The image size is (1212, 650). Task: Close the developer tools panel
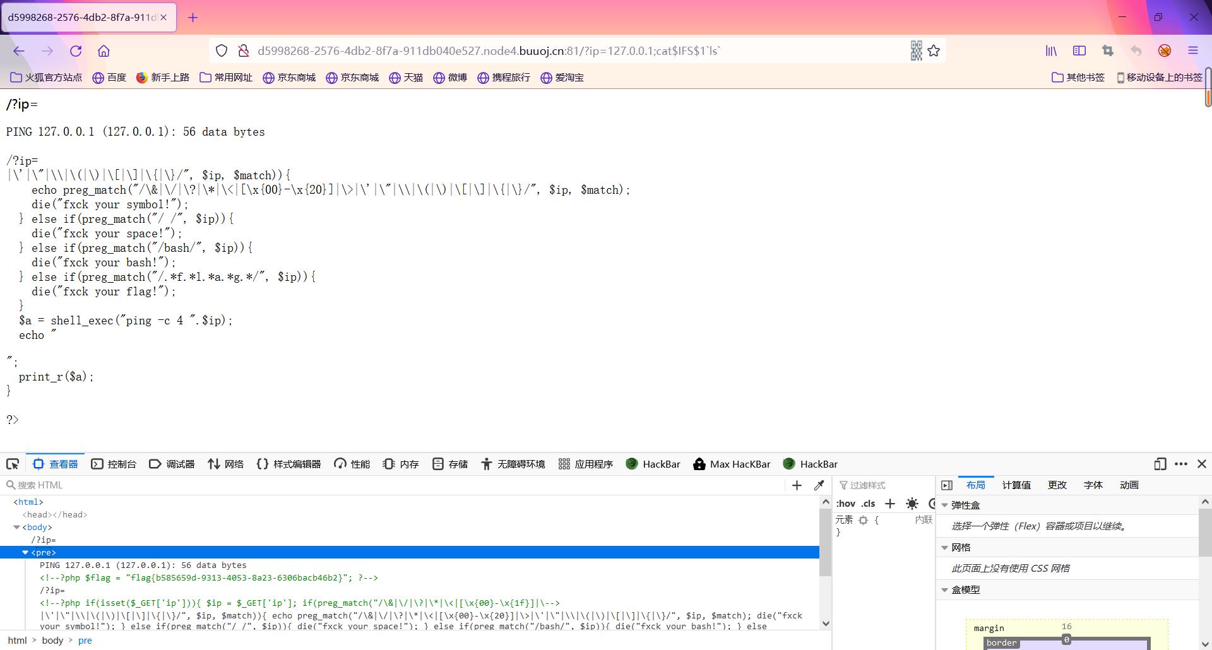(x=1202, y=464)
